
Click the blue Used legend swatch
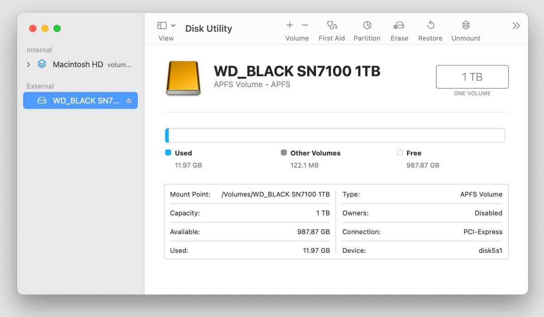point(168,153)
